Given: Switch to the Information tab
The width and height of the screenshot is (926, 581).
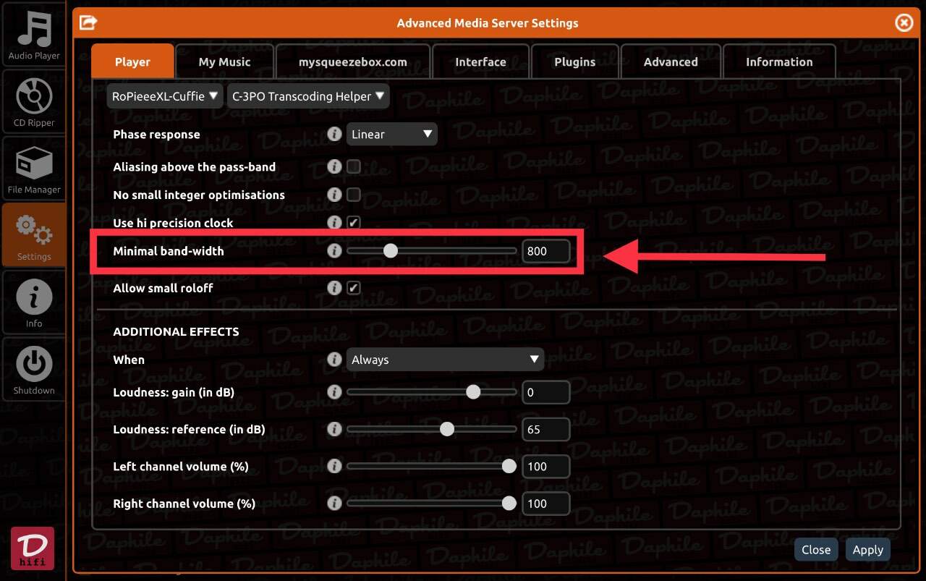Looking at the screenshot, I should (x=779, y=62).
